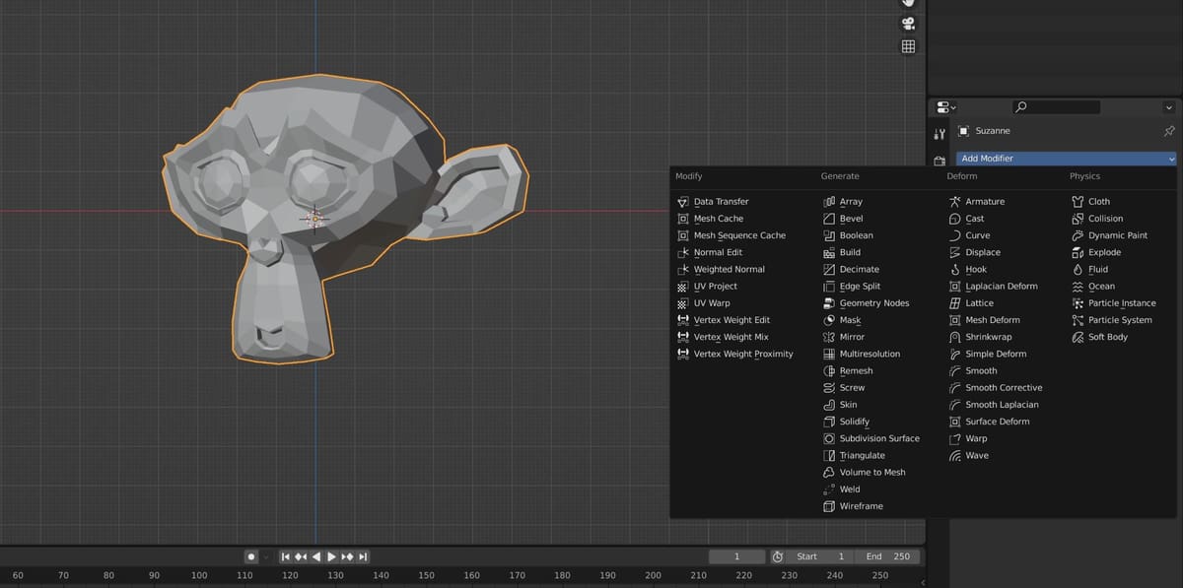Image resolution: width=1183 pixels, height=588 pixels.
Task: Click the Boolean modifier icon
Action: 829,235
